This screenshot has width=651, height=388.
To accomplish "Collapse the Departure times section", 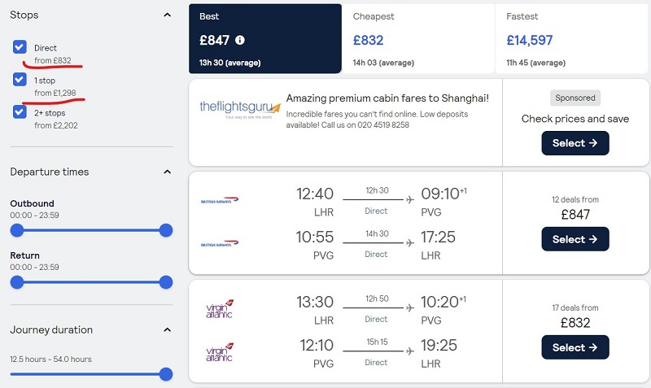I will pyautogui.click(x=168, y=172).
